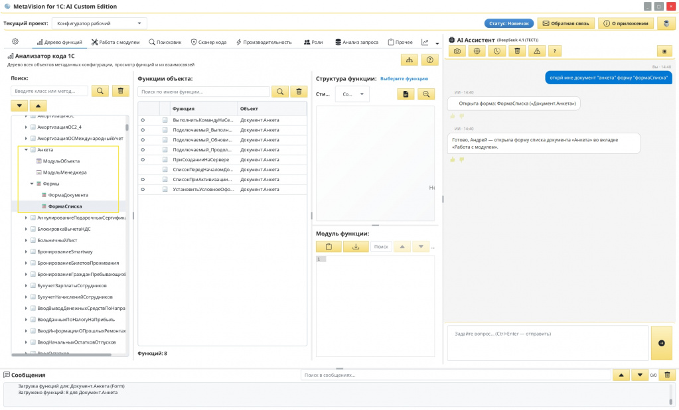Expand the БольничныйЛист tree node
Screen dimensions: 679x410
(x=26, y=240)
